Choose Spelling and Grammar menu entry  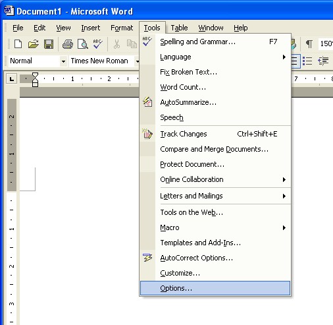click(x=216, y=42)
